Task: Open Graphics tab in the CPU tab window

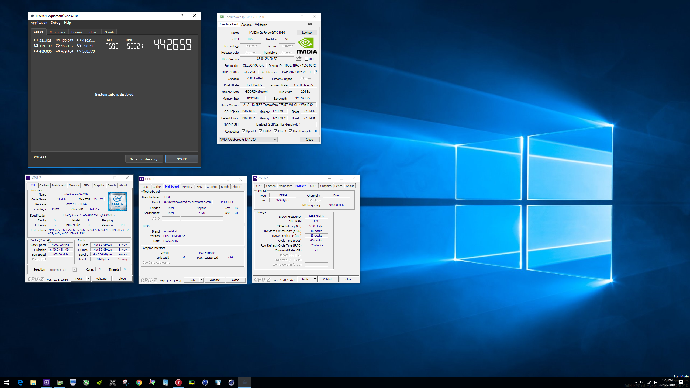Action: (x=99, y=185)
